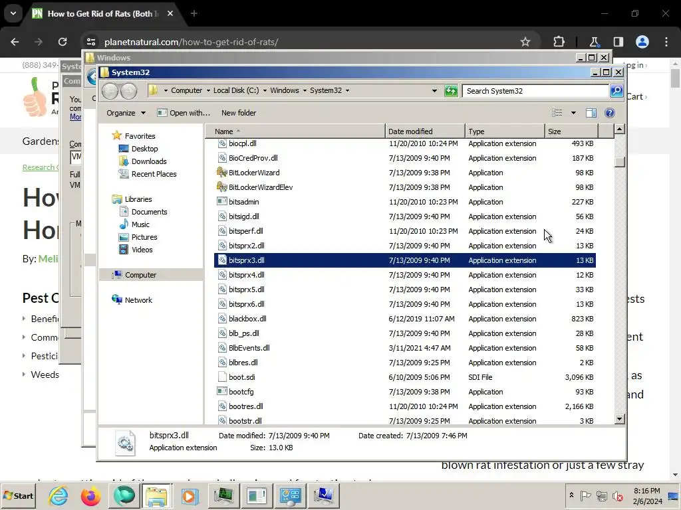
Task: Click the volume muted tray icon
Action: tap(618, 495)
